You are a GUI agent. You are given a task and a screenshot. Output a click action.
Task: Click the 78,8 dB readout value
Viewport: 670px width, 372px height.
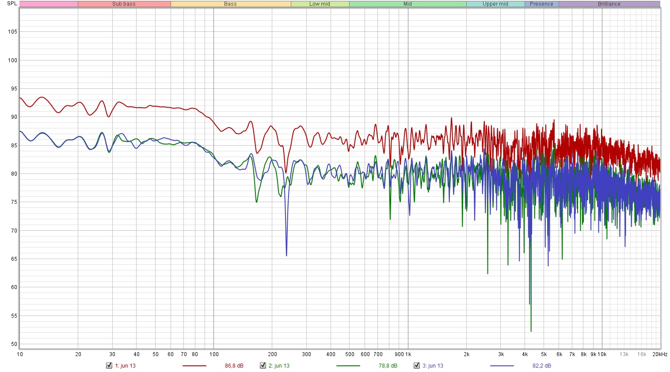[388, 366]
